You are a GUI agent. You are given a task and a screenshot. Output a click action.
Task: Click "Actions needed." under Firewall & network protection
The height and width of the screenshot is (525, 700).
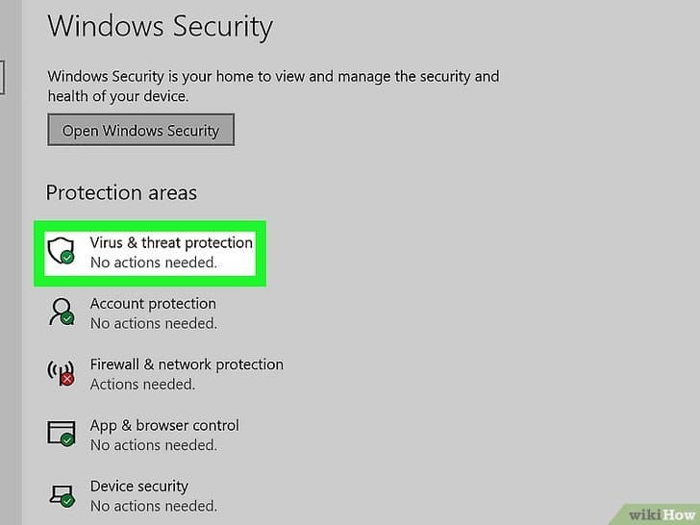pyautogui.click(x=142, y=385)
